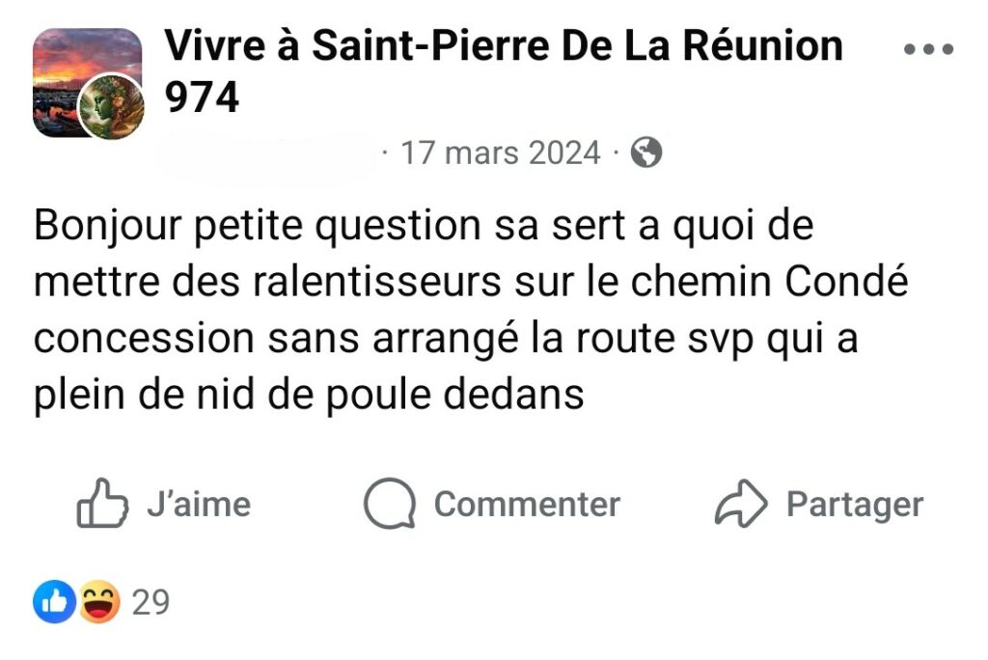Click the thumbs-up icon beside J'aime
The image size is (988, 660).
(101, 505)
